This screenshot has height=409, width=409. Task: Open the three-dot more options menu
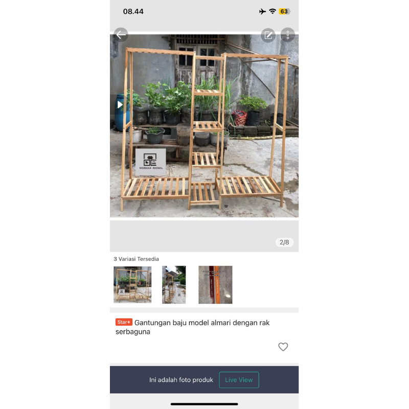(x=288, y=35)
